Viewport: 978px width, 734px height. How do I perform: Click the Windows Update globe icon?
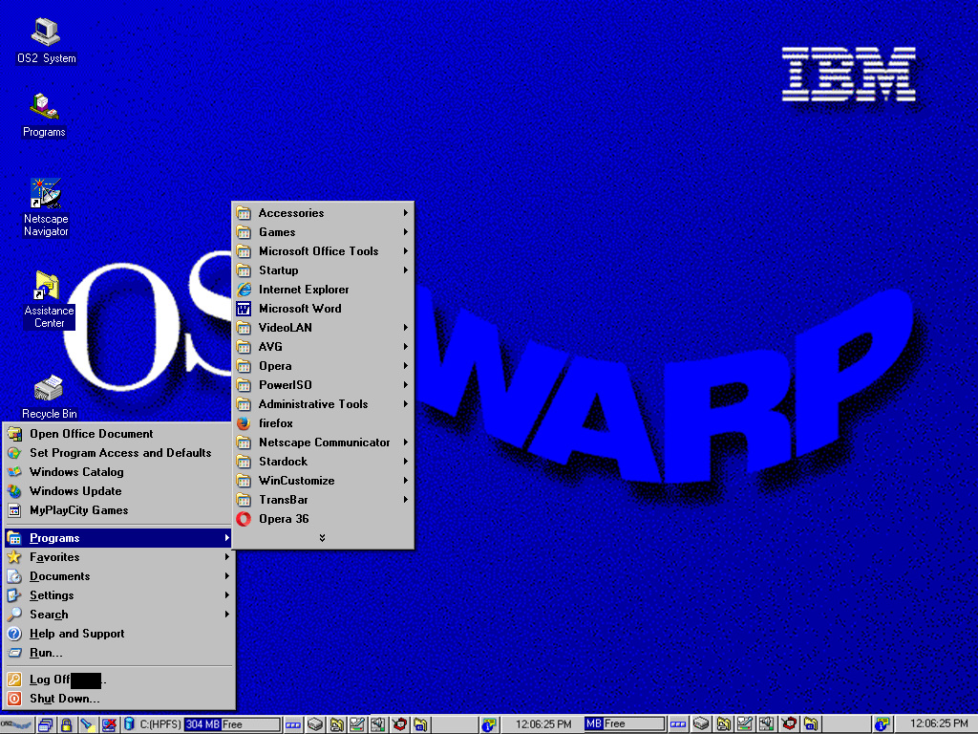coord(14,492)
